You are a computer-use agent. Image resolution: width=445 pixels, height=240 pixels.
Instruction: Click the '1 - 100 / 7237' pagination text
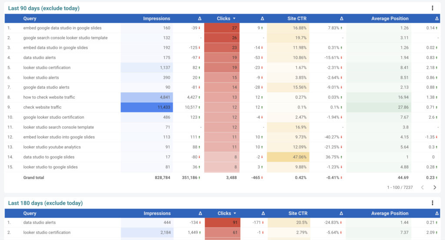[x=400, y=187]
